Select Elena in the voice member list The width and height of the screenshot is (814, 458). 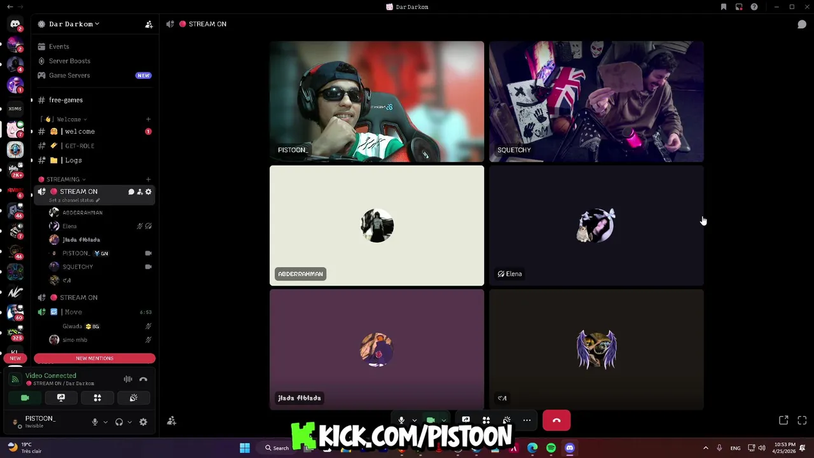tap(70, 226)
